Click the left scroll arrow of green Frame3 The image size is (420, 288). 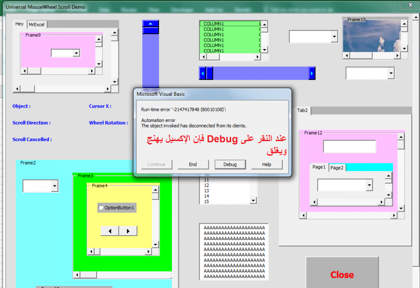click(x=77, y=275)
